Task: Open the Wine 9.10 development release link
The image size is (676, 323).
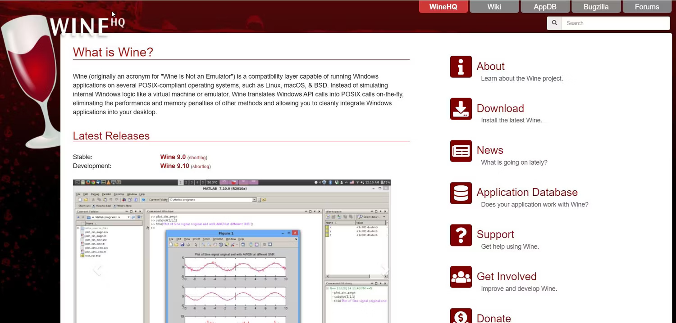Action: click(x=174, y=166)
